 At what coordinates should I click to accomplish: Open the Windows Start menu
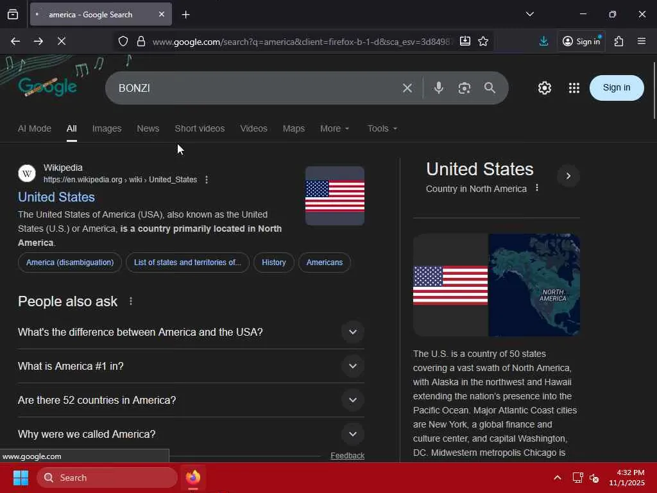tap(21, 478)
